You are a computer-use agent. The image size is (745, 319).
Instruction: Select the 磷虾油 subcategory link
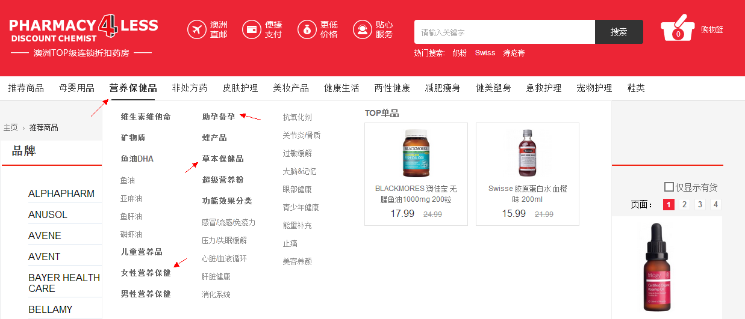(x=131, y=234)
